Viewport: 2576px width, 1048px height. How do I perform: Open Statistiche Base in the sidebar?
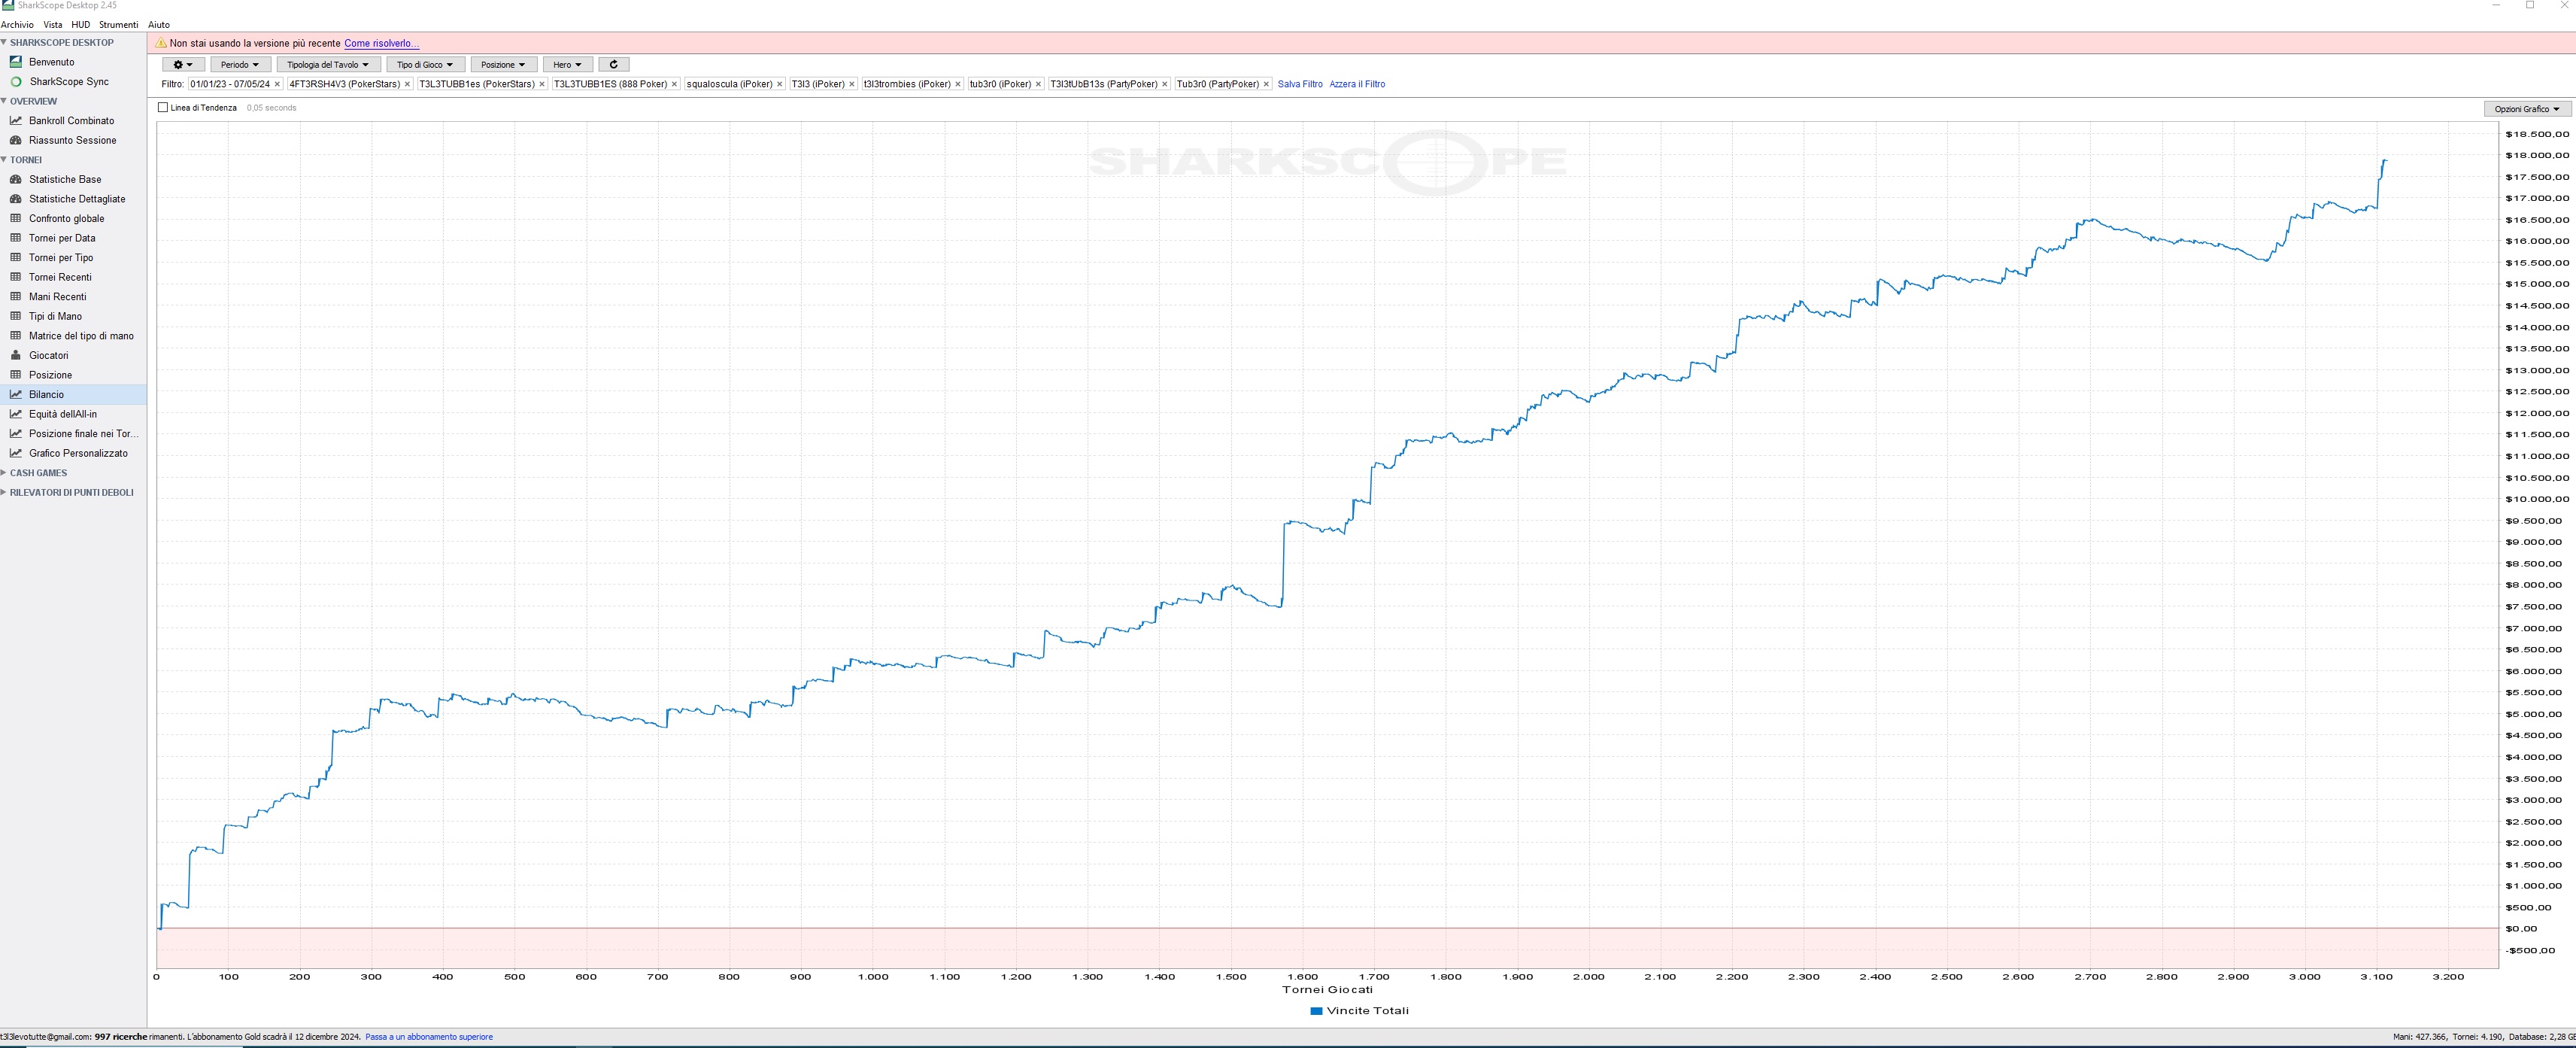[65, 179]
